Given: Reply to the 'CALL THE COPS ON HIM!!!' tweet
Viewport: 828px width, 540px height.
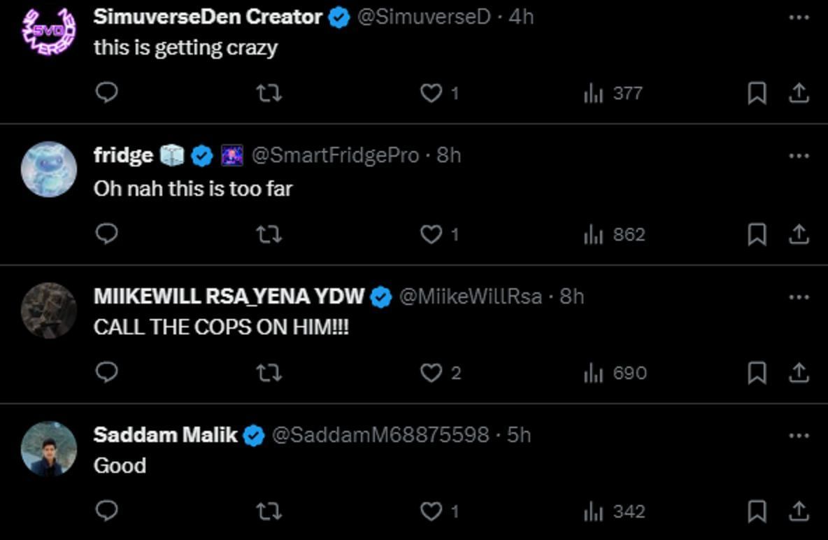Looking at the screenshot, I should [x=106, y=373].
